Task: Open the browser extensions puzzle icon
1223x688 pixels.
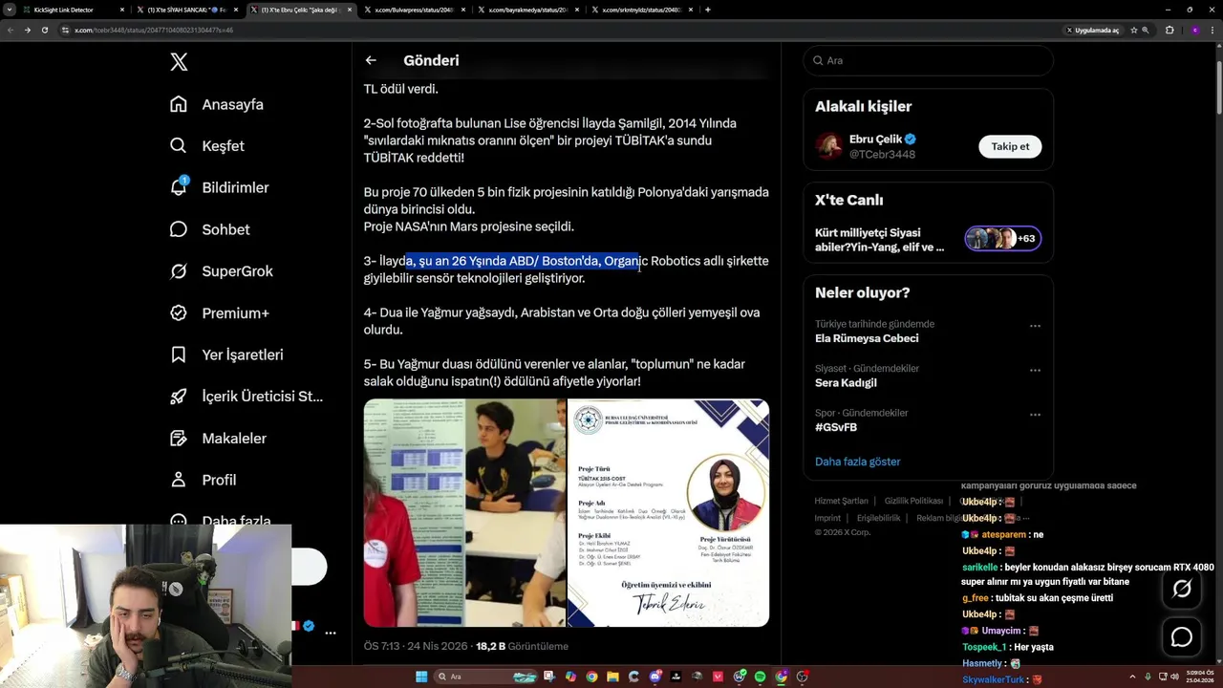Action: (1169, 30)
